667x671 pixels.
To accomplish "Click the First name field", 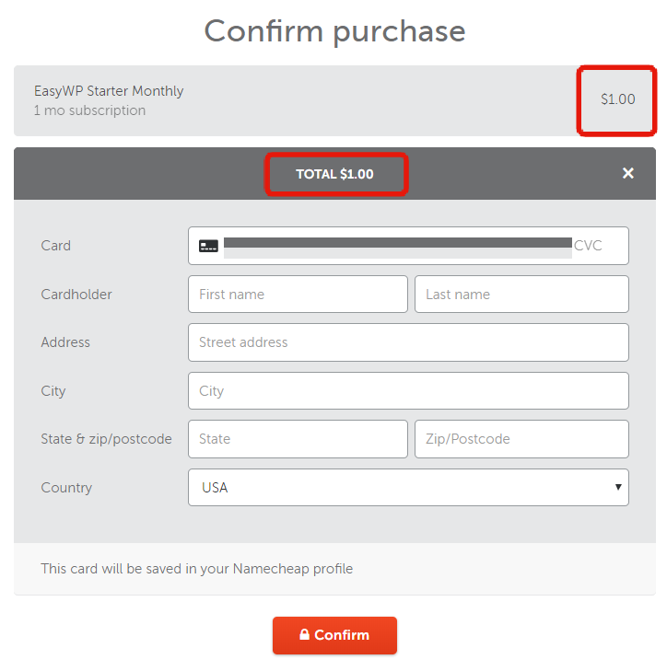I will tap(298, 295).
